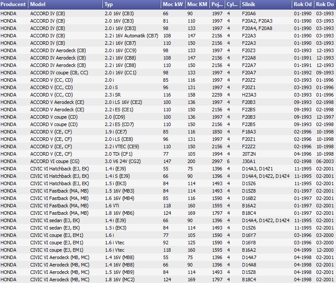Select the 2.2 i ES (CE1) cell
This screenshot has width=336, height=283.
point(119,110)
